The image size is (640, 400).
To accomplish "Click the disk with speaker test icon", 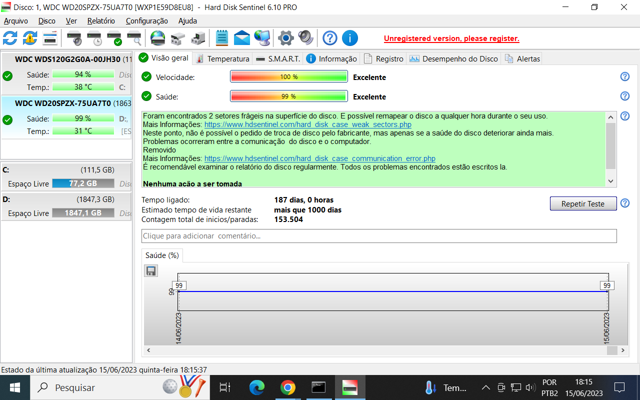I will point(74,37).
